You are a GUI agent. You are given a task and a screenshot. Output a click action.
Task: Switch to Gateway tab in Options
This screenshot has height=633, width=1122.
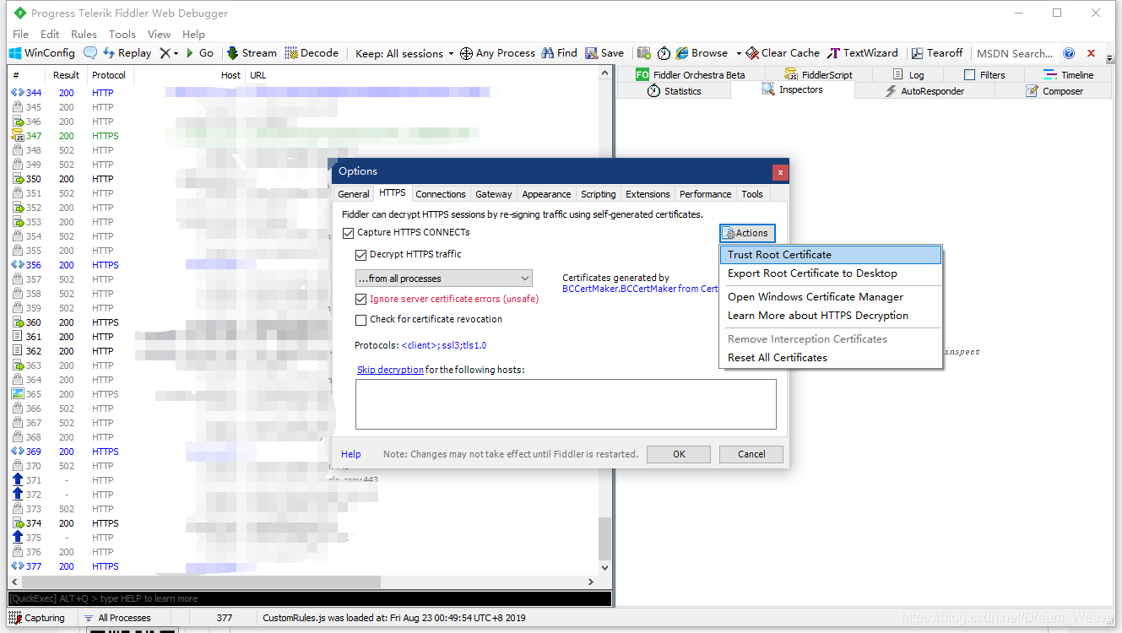pyautogui.click(x=494, y=194)
